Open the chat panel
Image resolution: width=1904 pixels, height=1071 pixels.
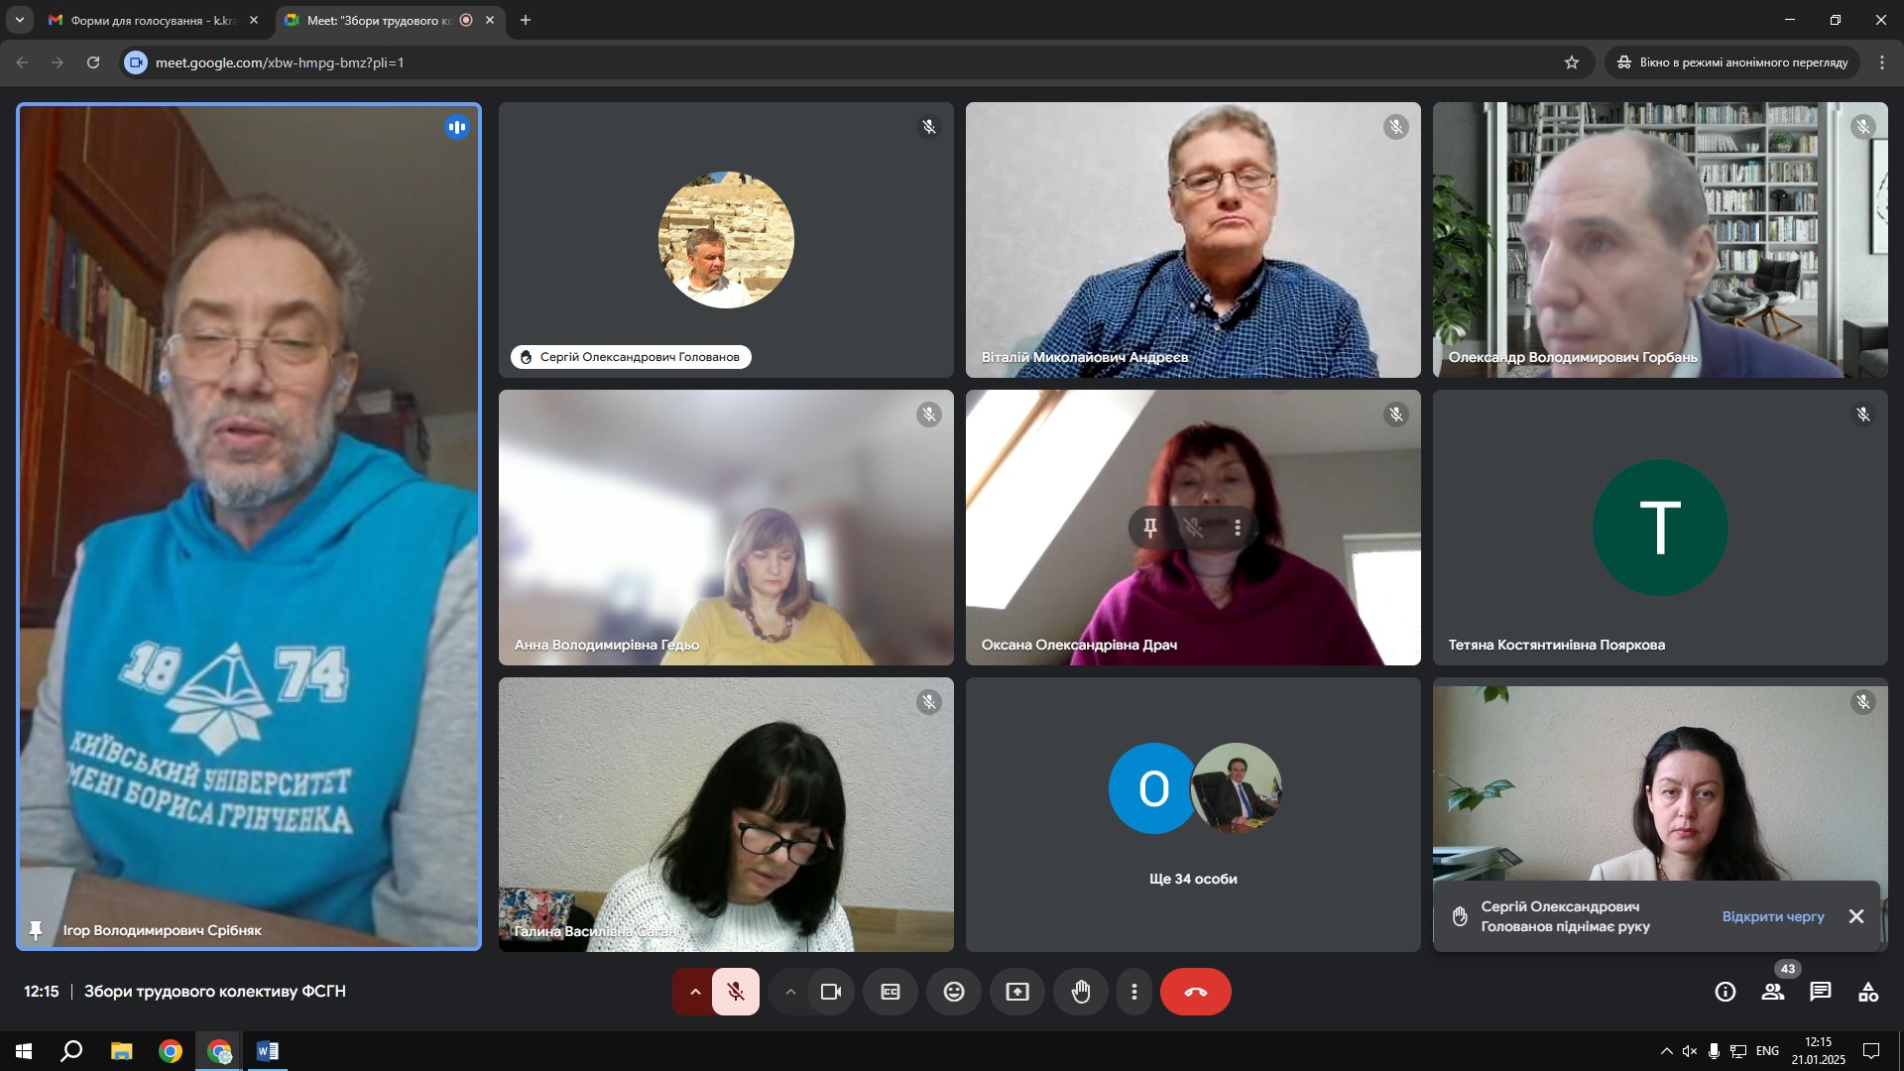1821,992
